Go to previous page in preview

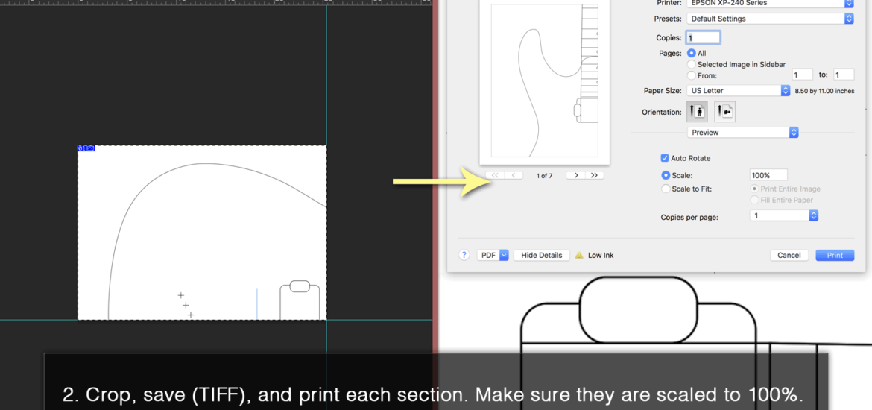514,175
